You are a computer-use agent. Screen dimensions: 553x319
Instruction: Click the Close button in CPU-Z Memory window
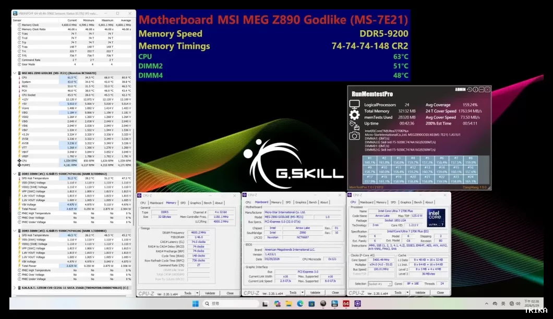230,293
